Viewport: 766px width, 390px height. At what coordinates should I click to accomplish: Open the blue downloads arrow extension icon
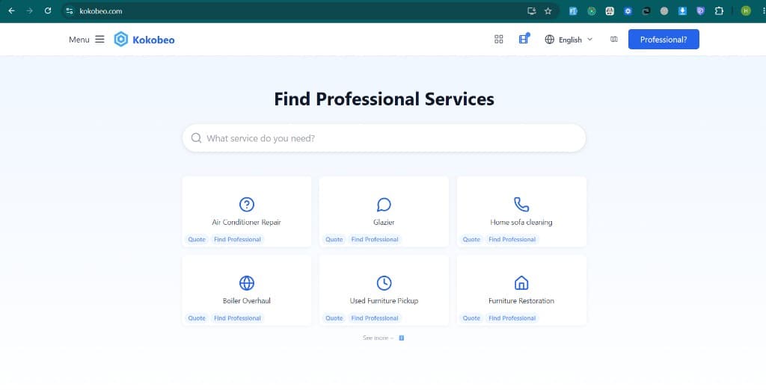tap(682, 10)
